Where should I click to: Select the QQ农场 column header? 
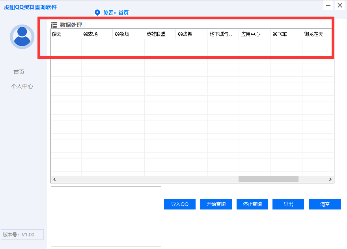(97, 34)
